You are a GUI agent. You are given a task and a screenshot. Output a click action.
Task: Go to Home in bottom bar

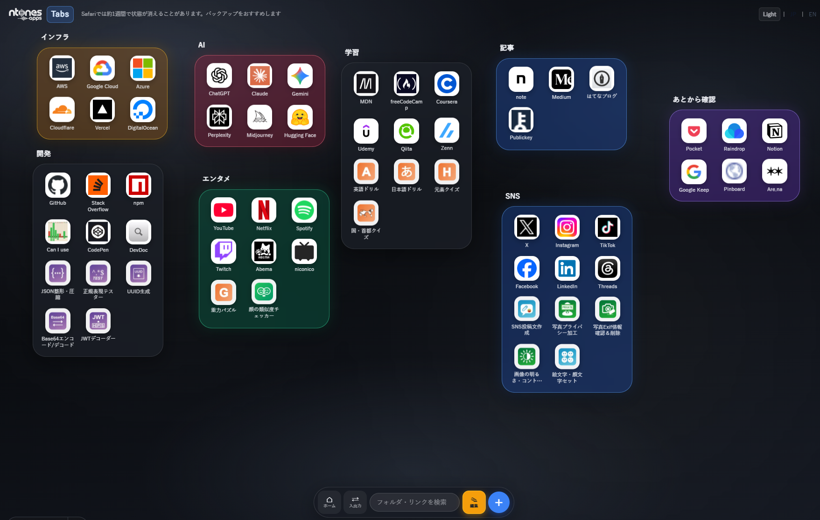coord(329,502)
